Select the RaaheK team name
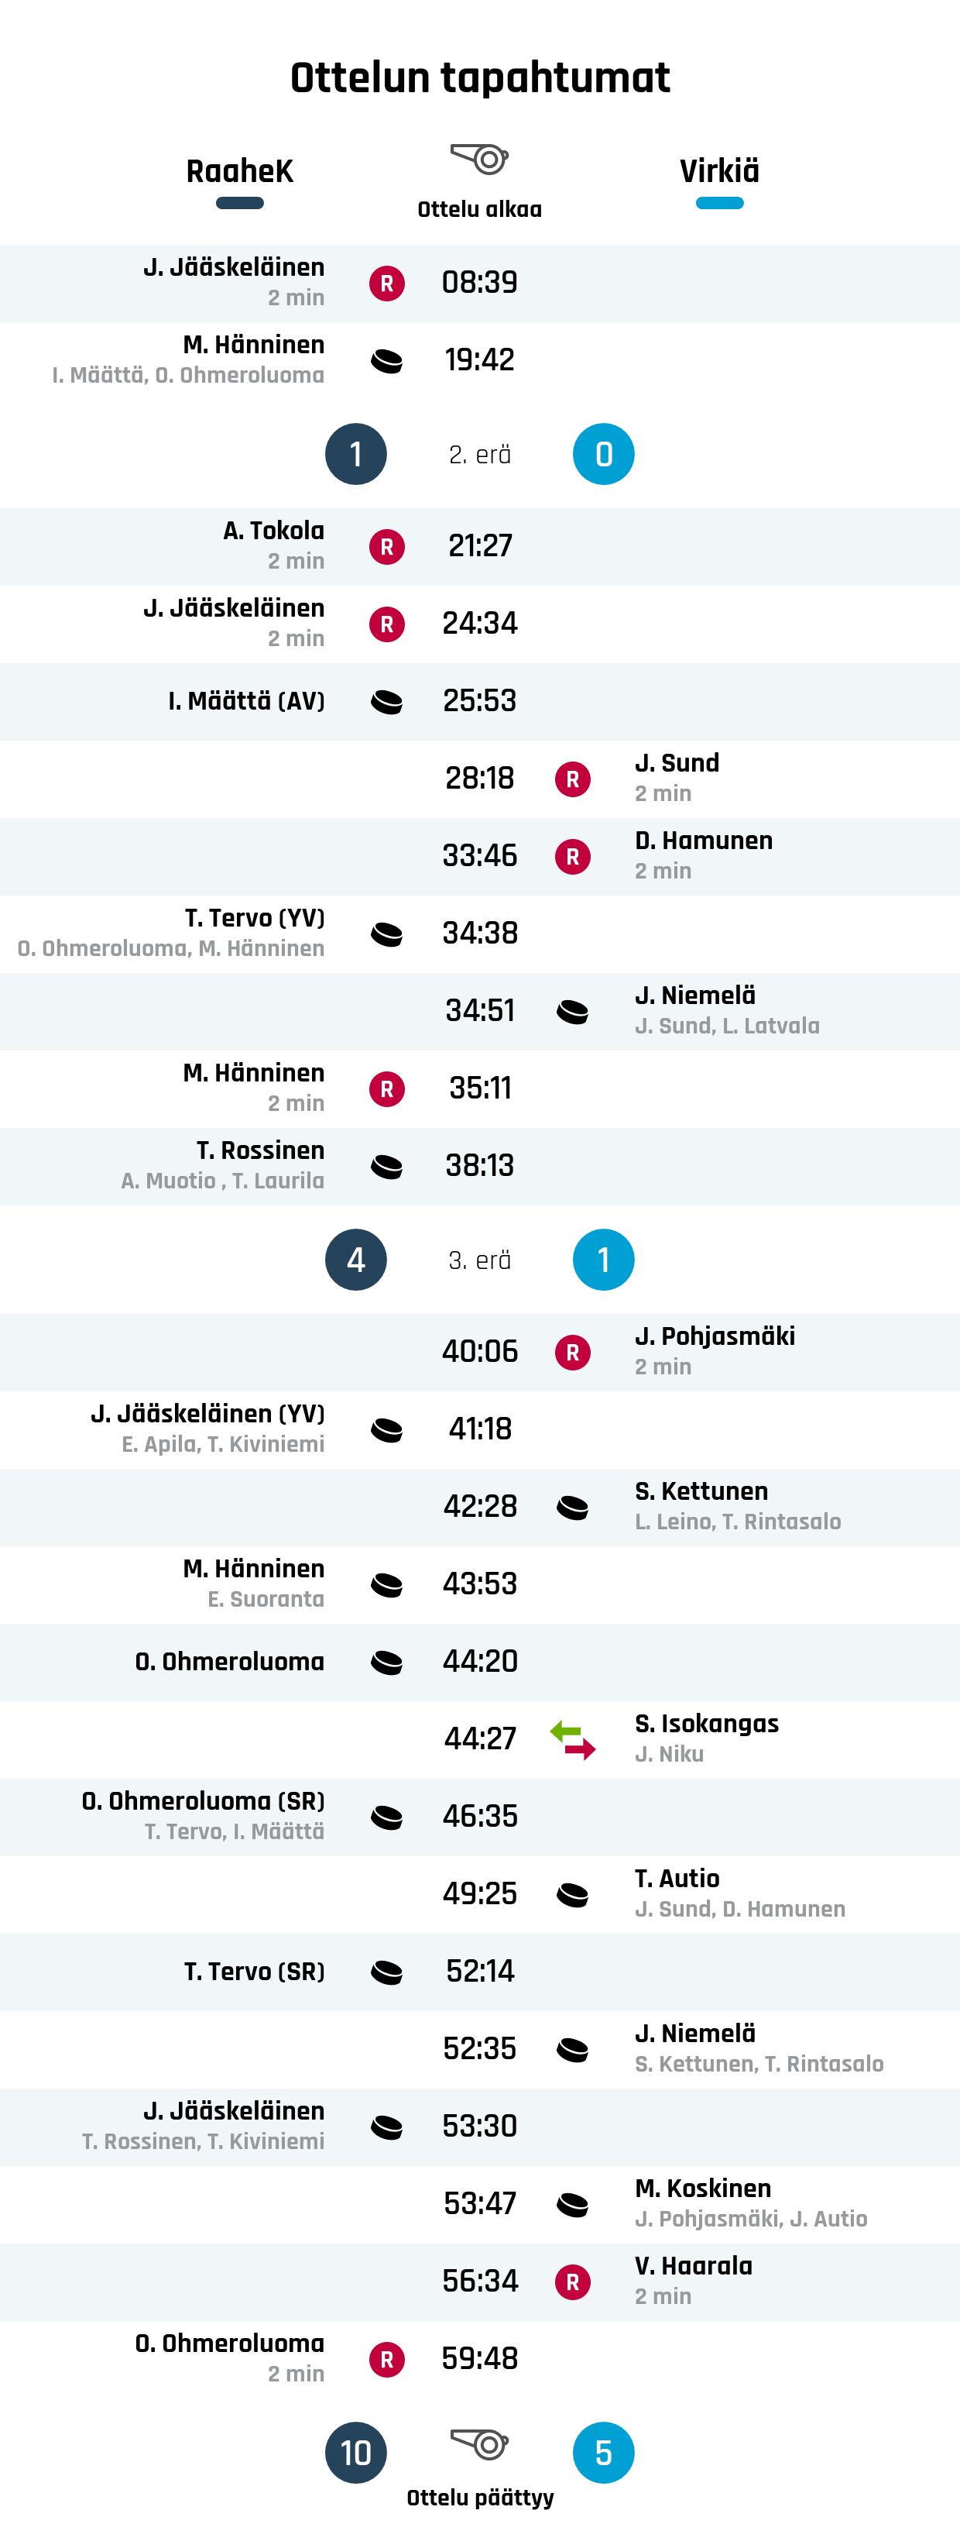 (x=240, y=170)
